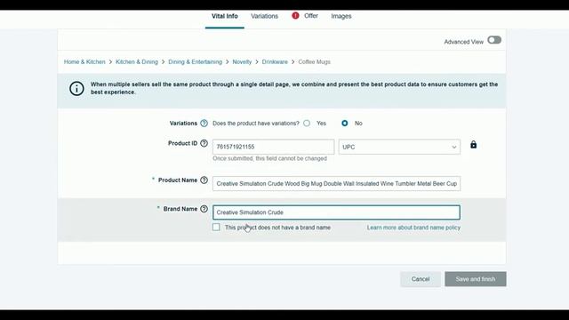Screen dimensions: 569x320
Task: Select the No variations radio button
Action: coord(345,124)
